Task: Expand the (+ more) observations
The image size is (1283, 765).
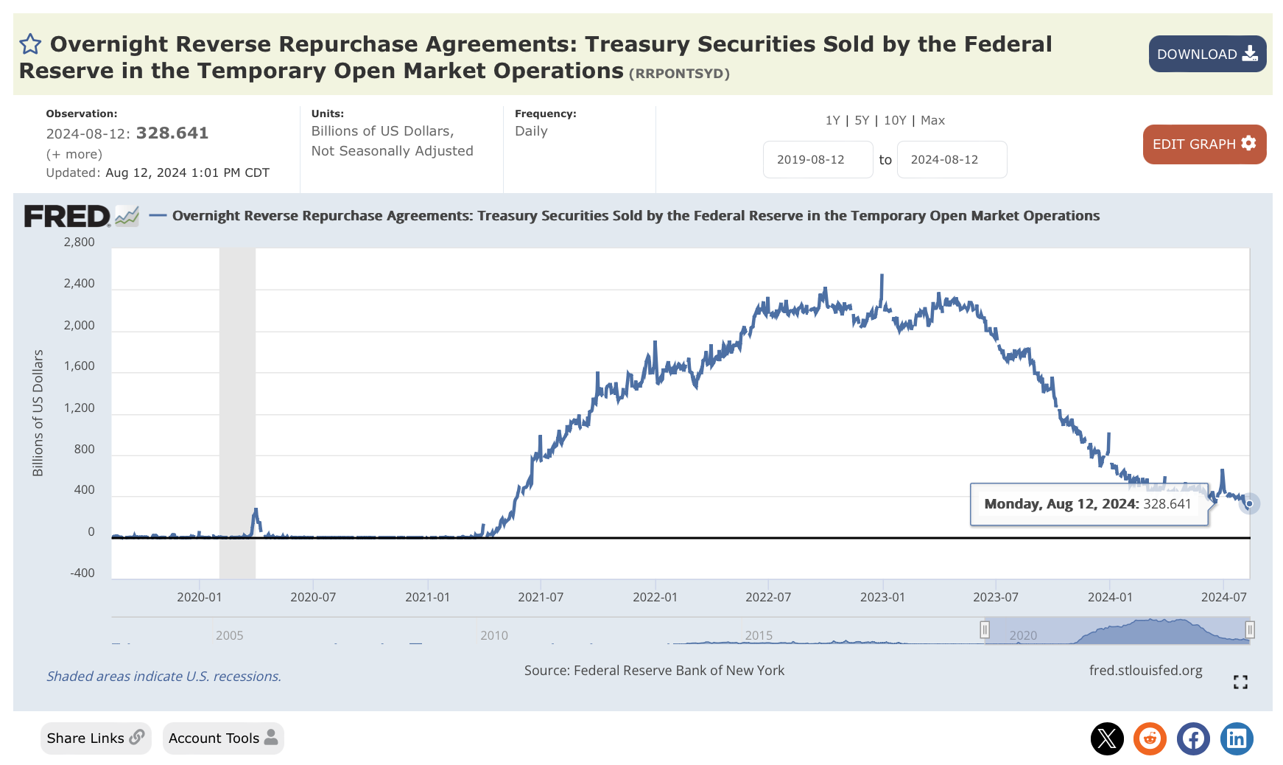Action: (74, 154)
